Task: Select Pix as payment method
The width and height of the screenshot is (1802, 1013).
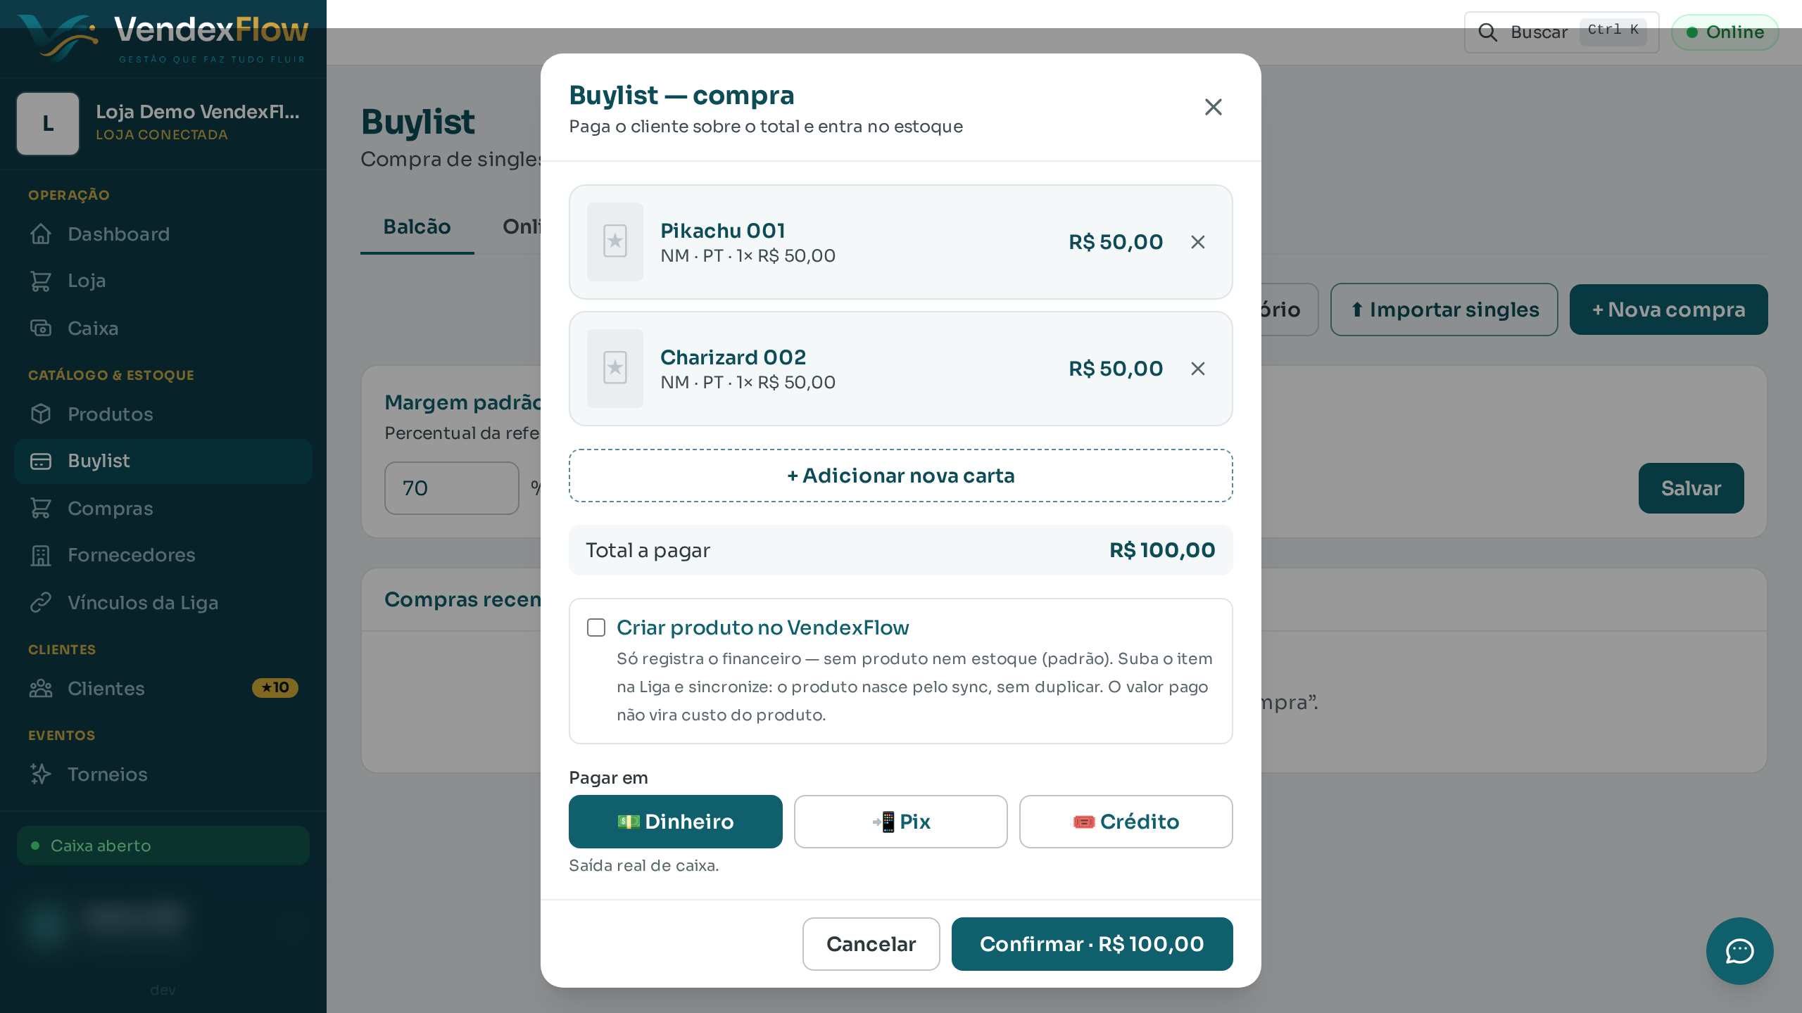Action: [x=900, y=822]
